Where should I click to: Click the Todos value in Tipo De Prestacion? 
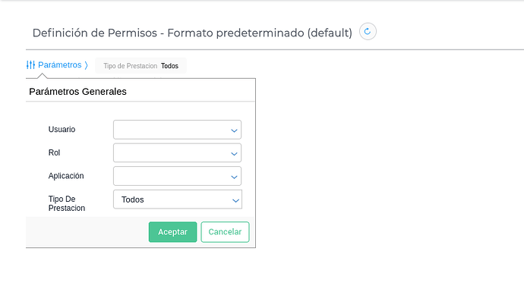[133, 199]
